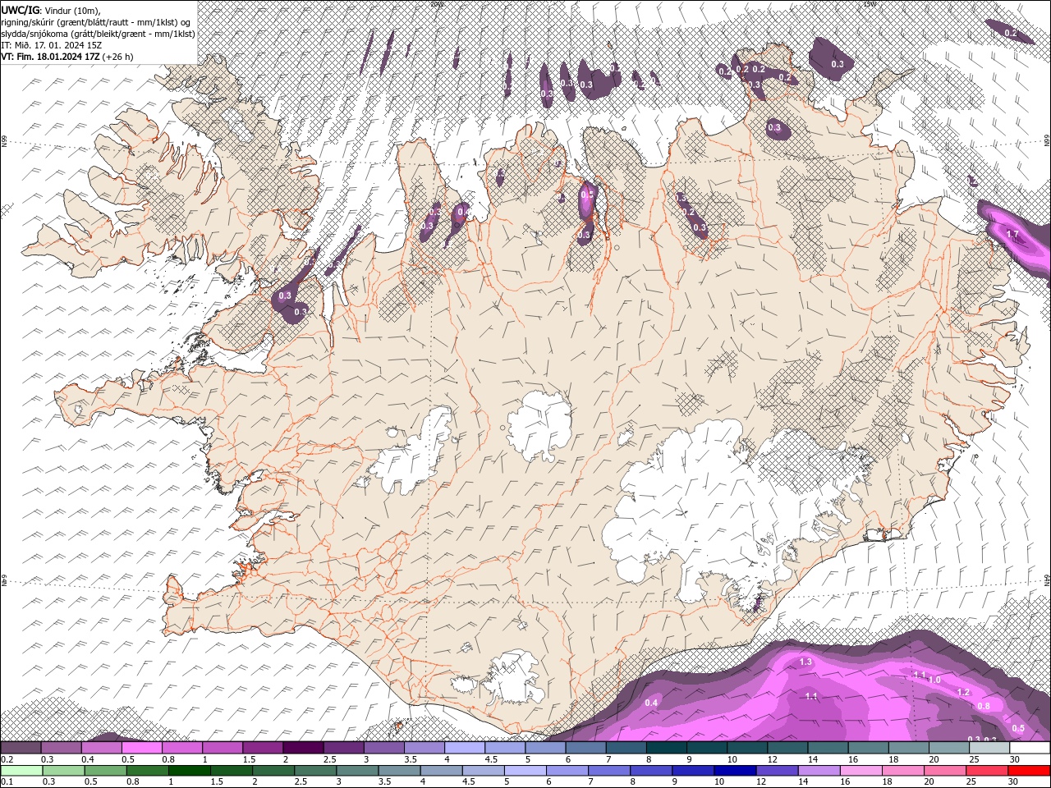
Task: Click the 'IT: Mið. 17. 01. 2024 15Z' line
Action: (52, 45)
